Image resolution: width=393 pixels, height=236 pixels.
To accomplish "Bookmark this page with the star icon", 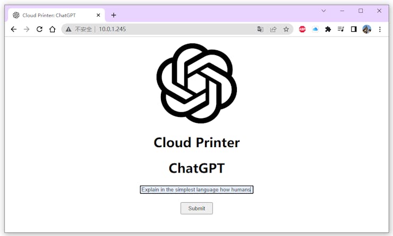I will pos(286,29).
